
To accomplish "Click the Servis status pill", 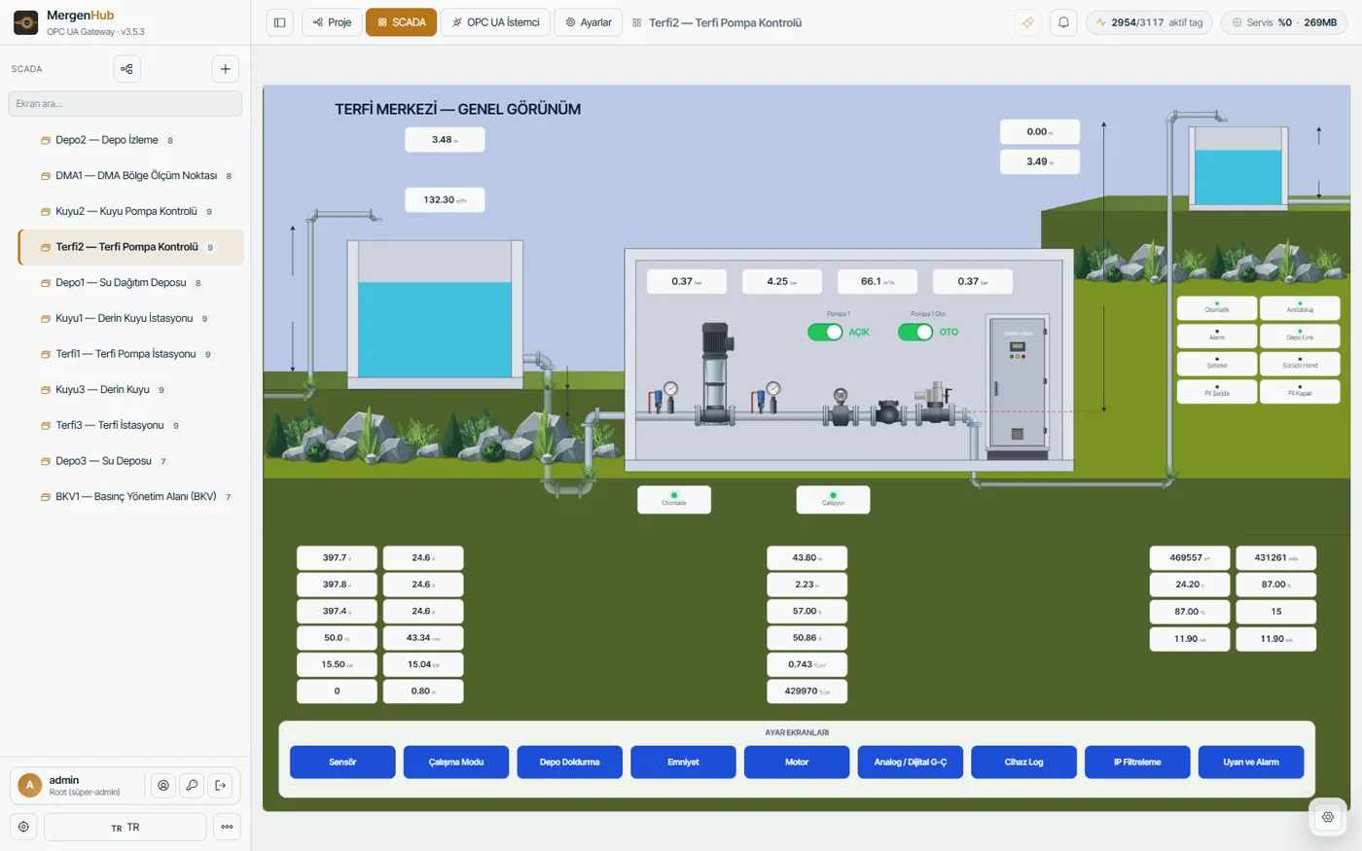I will tap(1283, 22).
